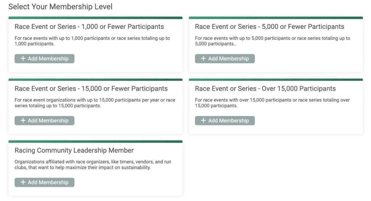Click the "Select Your Membership Level" heading
Viewport: 371px width, 201px height.
(60, 7)
